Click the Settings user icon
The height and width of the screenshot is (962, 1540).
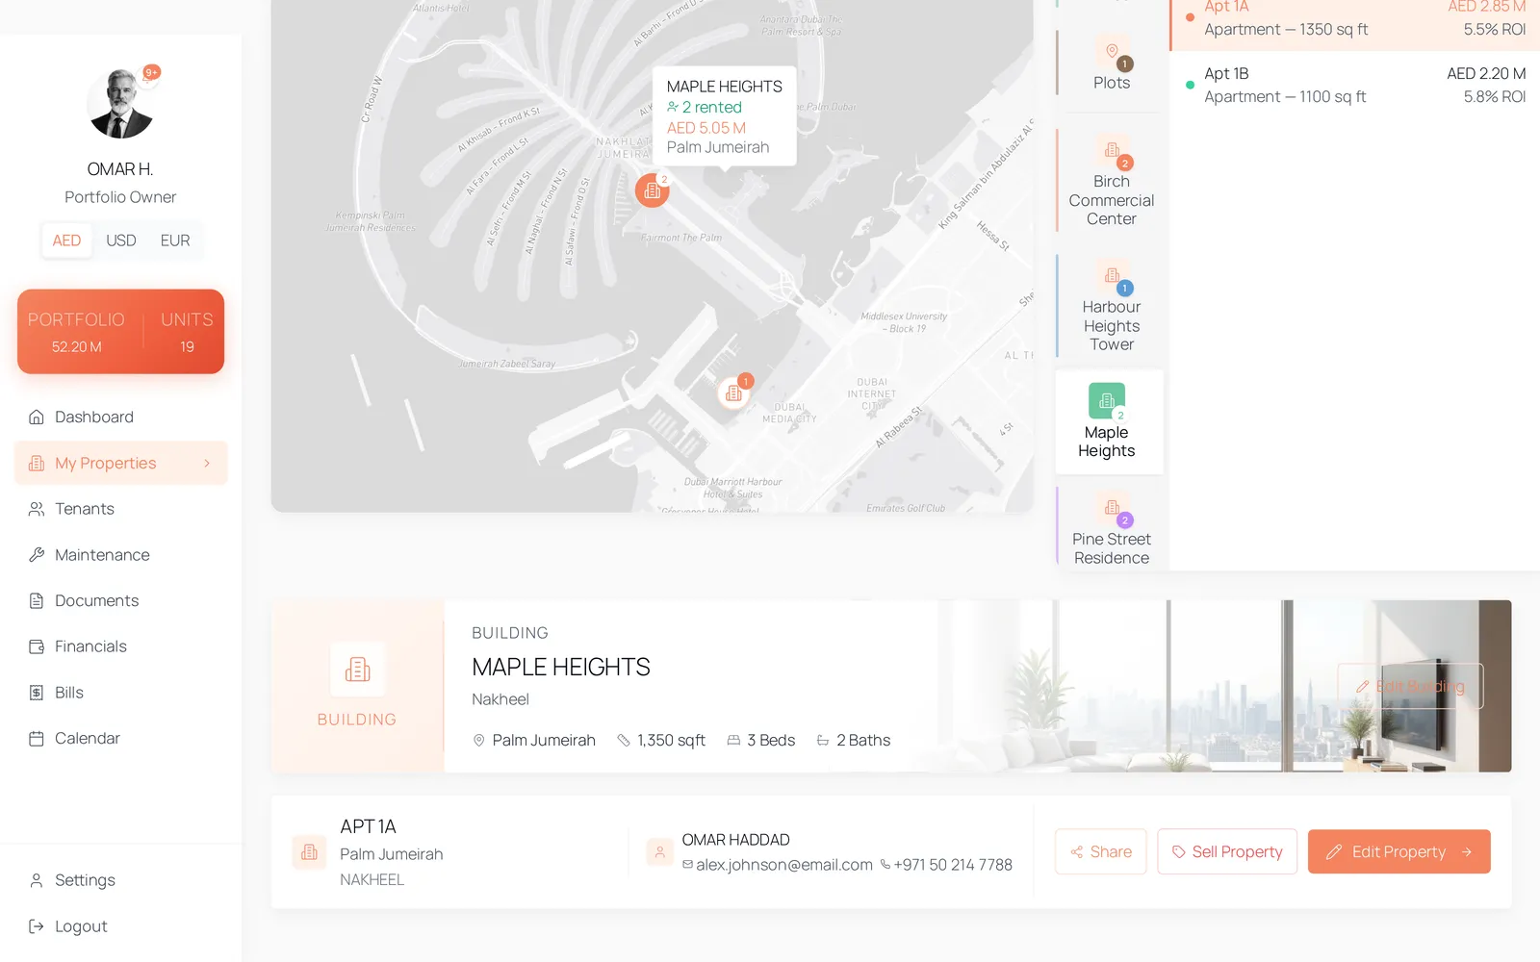(37, 880)
